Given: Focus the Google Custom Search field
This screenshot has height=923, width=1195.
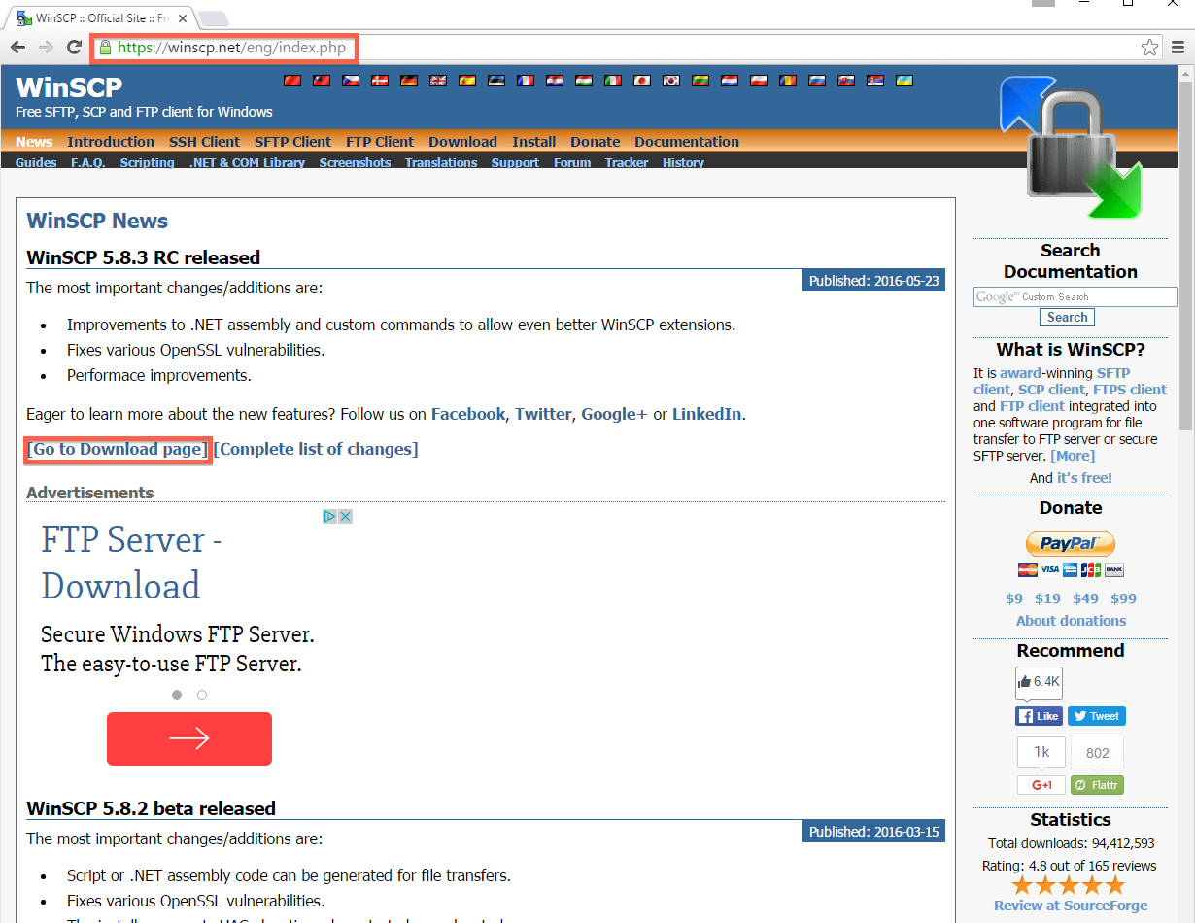Looking at the screenshot, I should pyautogui.click(x=1075, y=296).
